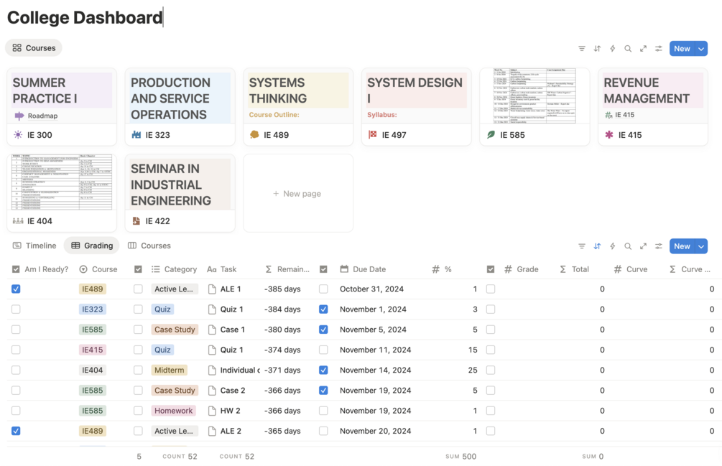Toggle the checkbox left of November 5, 2024
Viewport: 722px width, 466px height.
pyautogui.click(x=323, y=330)
